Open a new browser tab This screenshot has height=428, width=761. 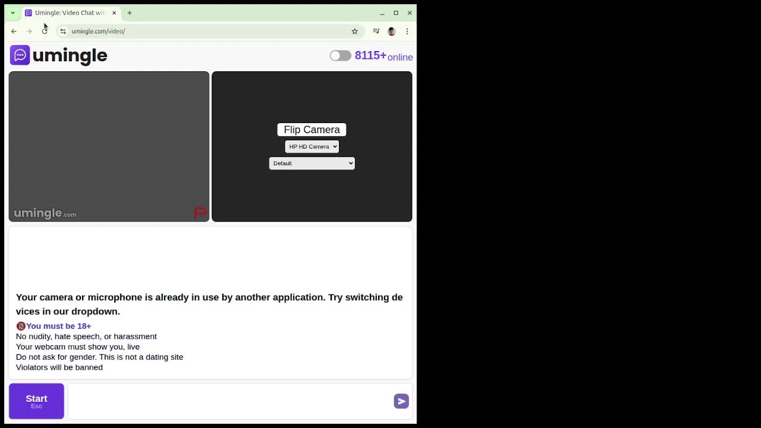pyautogui.click(x=130, y=12)
